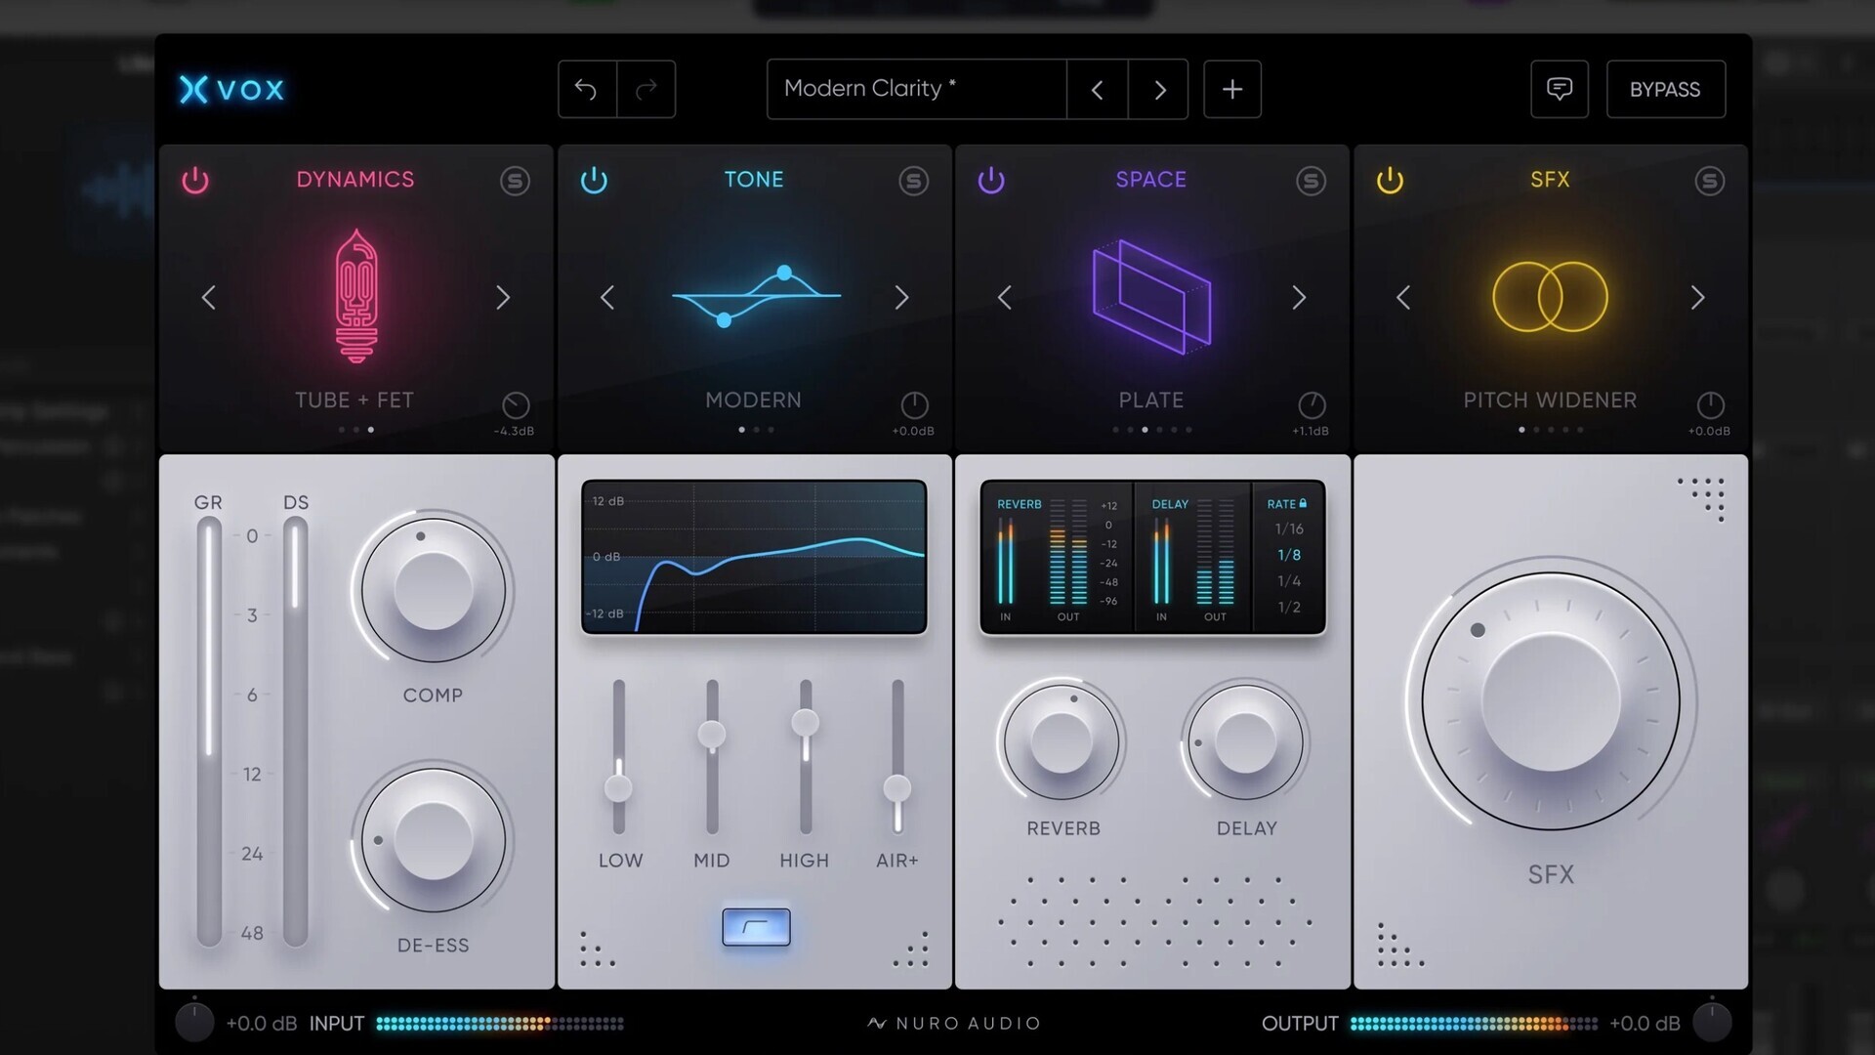1875x1055 pixels.
Task: Solo the DYNAMICS module
Action: [516, 181]
